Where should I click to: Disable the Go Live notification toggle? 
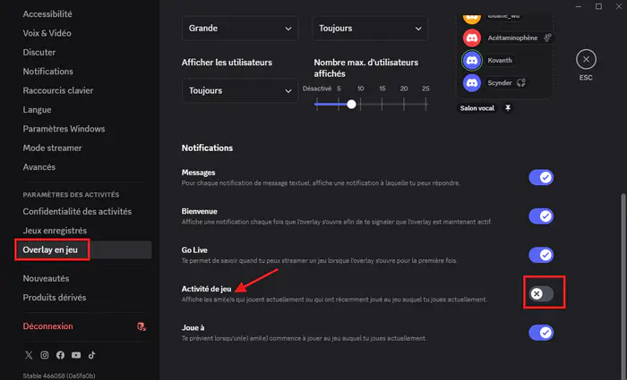541,255
